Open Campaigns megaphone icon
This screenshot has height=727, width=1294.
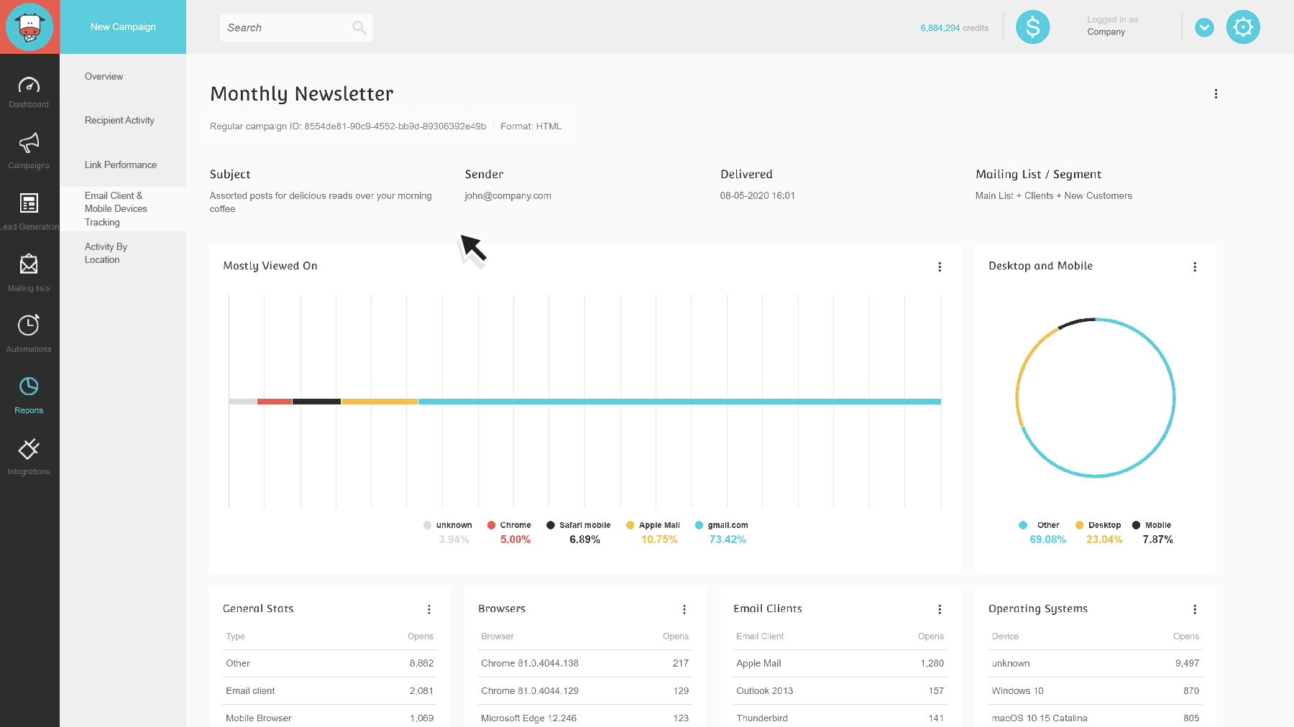point(29,144)
